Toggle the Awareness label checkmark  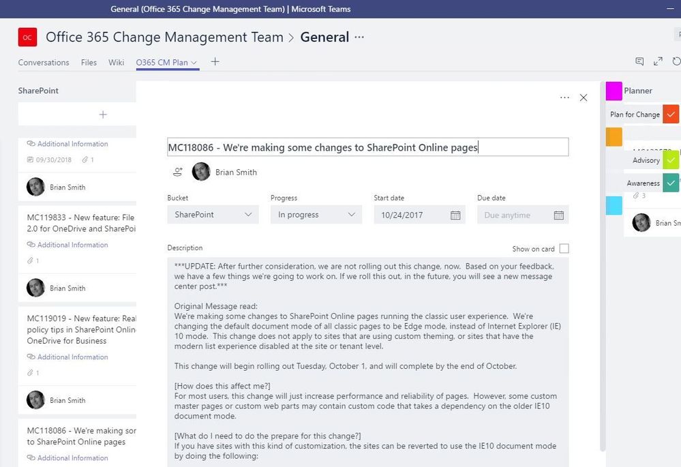point(671,183)
